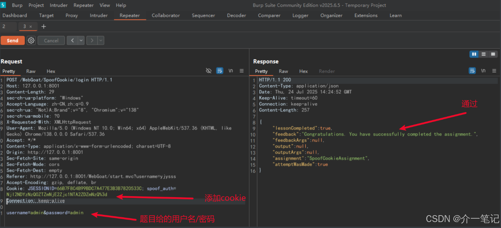This screenshot has width=501, height=228.
Task: Select side-by-side layout view
Action: [474, 54]
